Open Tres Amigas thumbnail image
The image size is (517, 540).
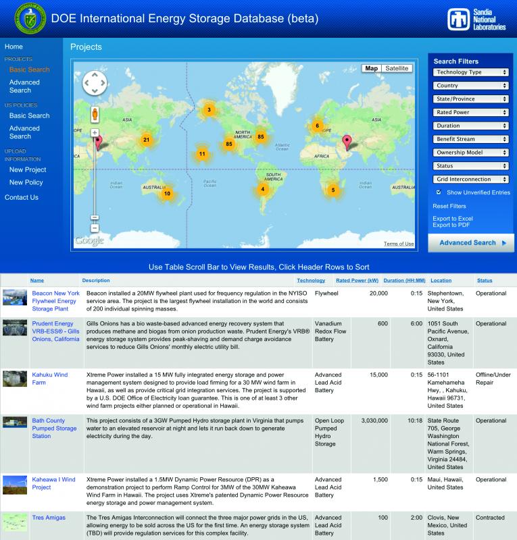coord(15,522)
